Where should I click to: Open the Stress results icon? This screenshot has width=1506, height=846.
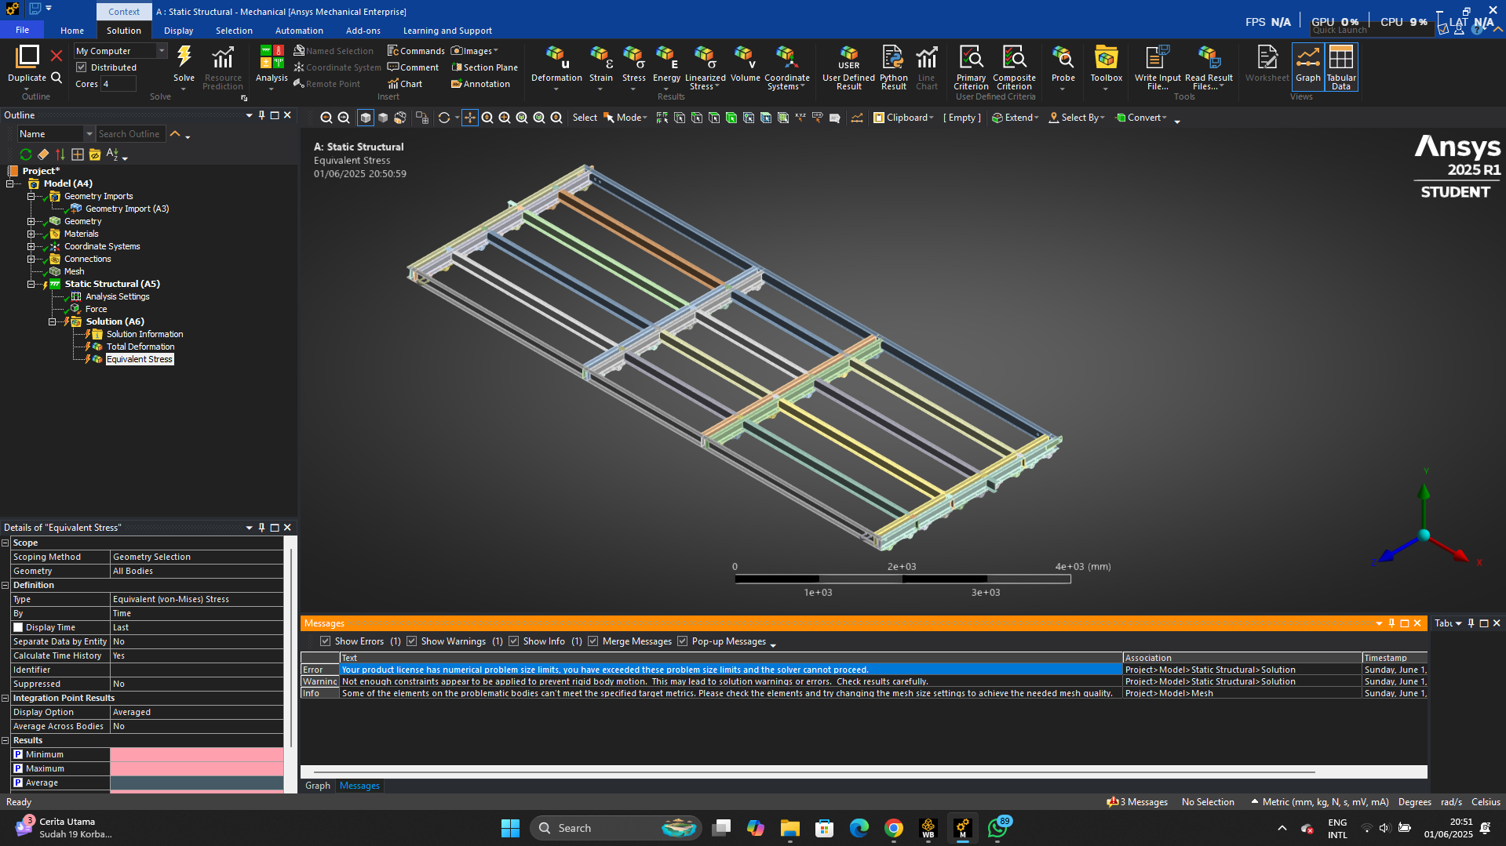click(633, 57)
